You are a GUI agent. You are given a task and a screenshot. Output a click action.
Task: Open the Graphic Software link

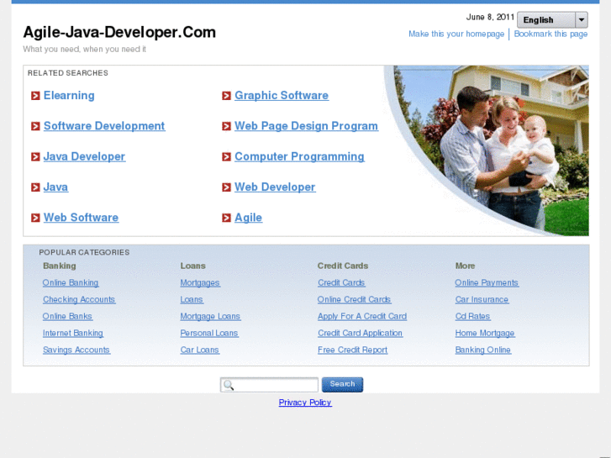click(x=282, y=96)
